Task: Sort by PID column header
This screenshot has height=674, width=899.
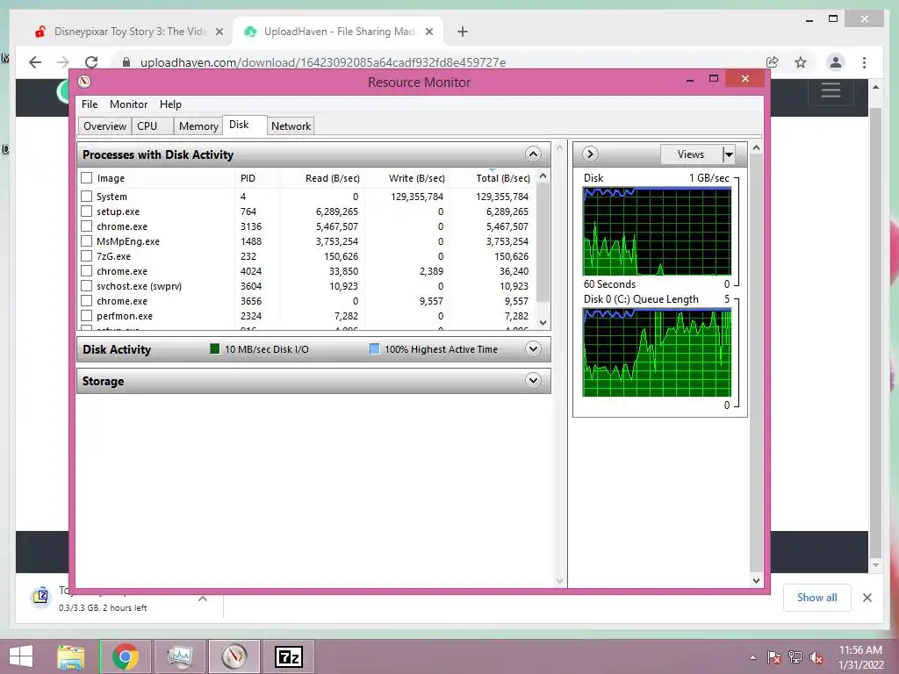Action: pos(256,178)
